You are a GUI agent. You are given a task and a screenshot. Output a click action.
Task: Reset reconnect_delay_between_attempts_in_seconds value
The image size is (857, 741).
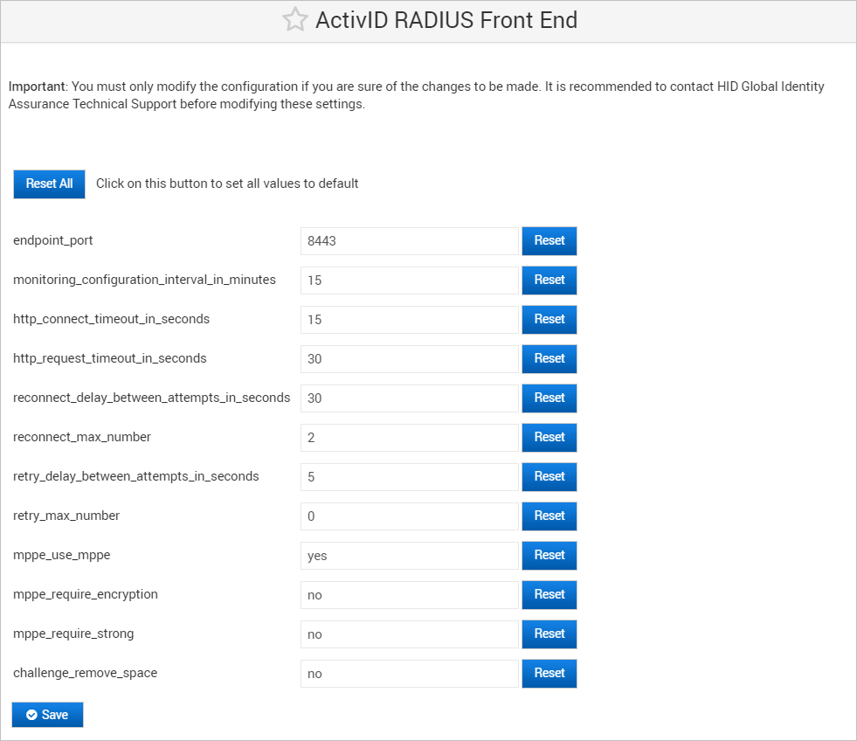pos(549,398)
